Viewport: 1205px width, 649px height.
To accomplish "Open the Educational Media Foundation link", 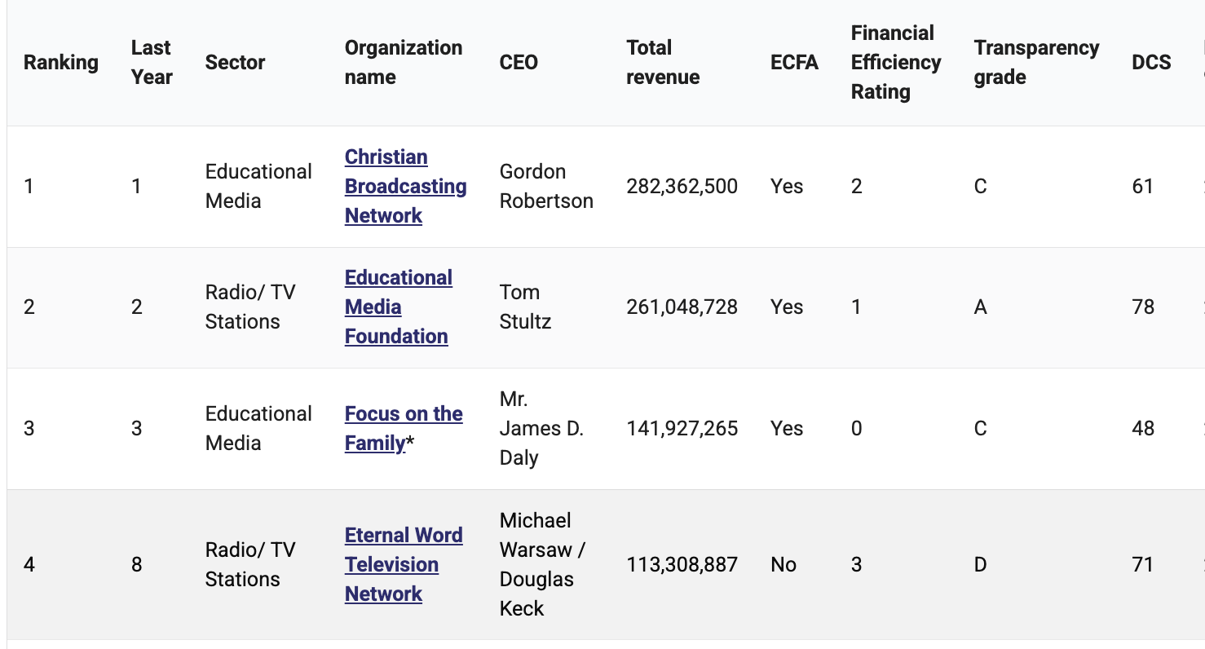I will (398, 307).
